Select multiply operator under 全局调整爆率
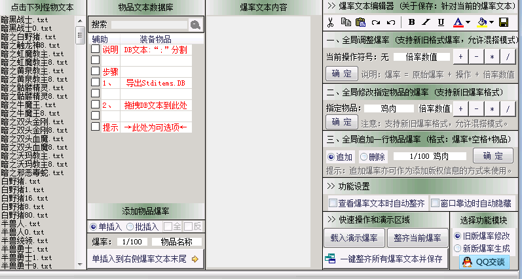The width and height of the screenshot is (522, 279). [492, 57]
